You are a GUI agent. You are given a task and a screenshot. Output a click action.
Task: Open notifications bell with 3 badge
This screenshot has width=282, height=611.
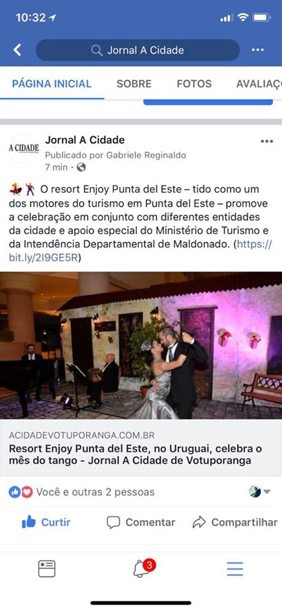(143, 568)
